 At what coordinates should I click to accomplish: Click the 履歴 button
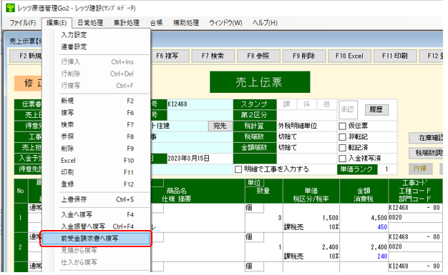(x=376, y=109)
